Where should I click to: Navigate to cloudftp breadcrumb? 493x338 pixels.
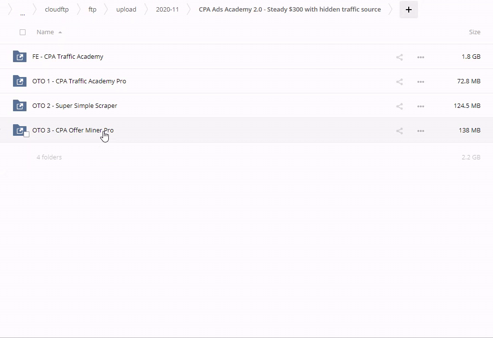(x=57, y=10)
